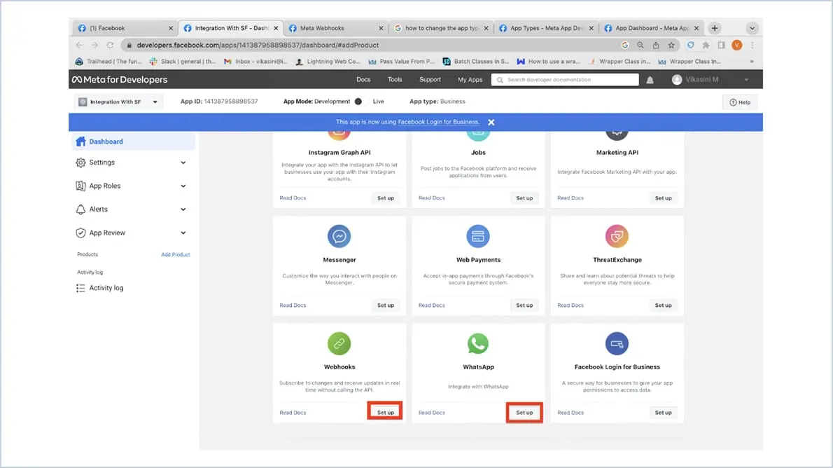This screenshot has width=833, height=468.
Task: Switch to App Types - Meta App tab
Action: point(545,28)
